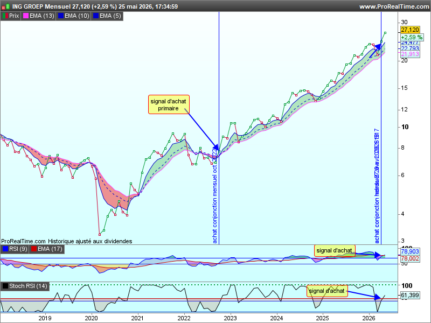Open the RSI (9) indicator label

click(x=18, y=249)
